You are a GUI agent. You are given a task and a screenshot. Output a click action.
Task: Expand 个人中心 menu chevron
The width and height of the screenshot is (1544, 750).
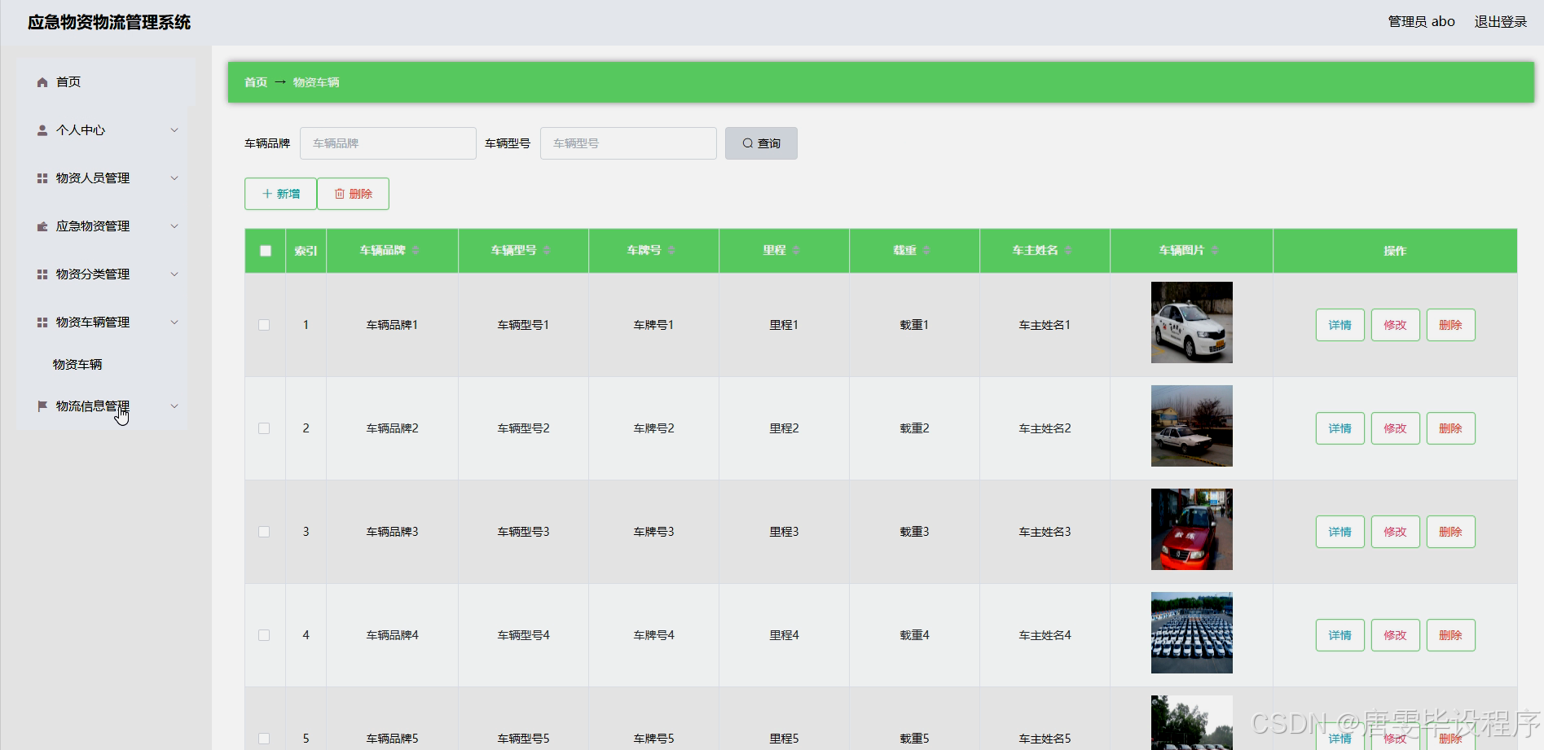click(174, 130)
